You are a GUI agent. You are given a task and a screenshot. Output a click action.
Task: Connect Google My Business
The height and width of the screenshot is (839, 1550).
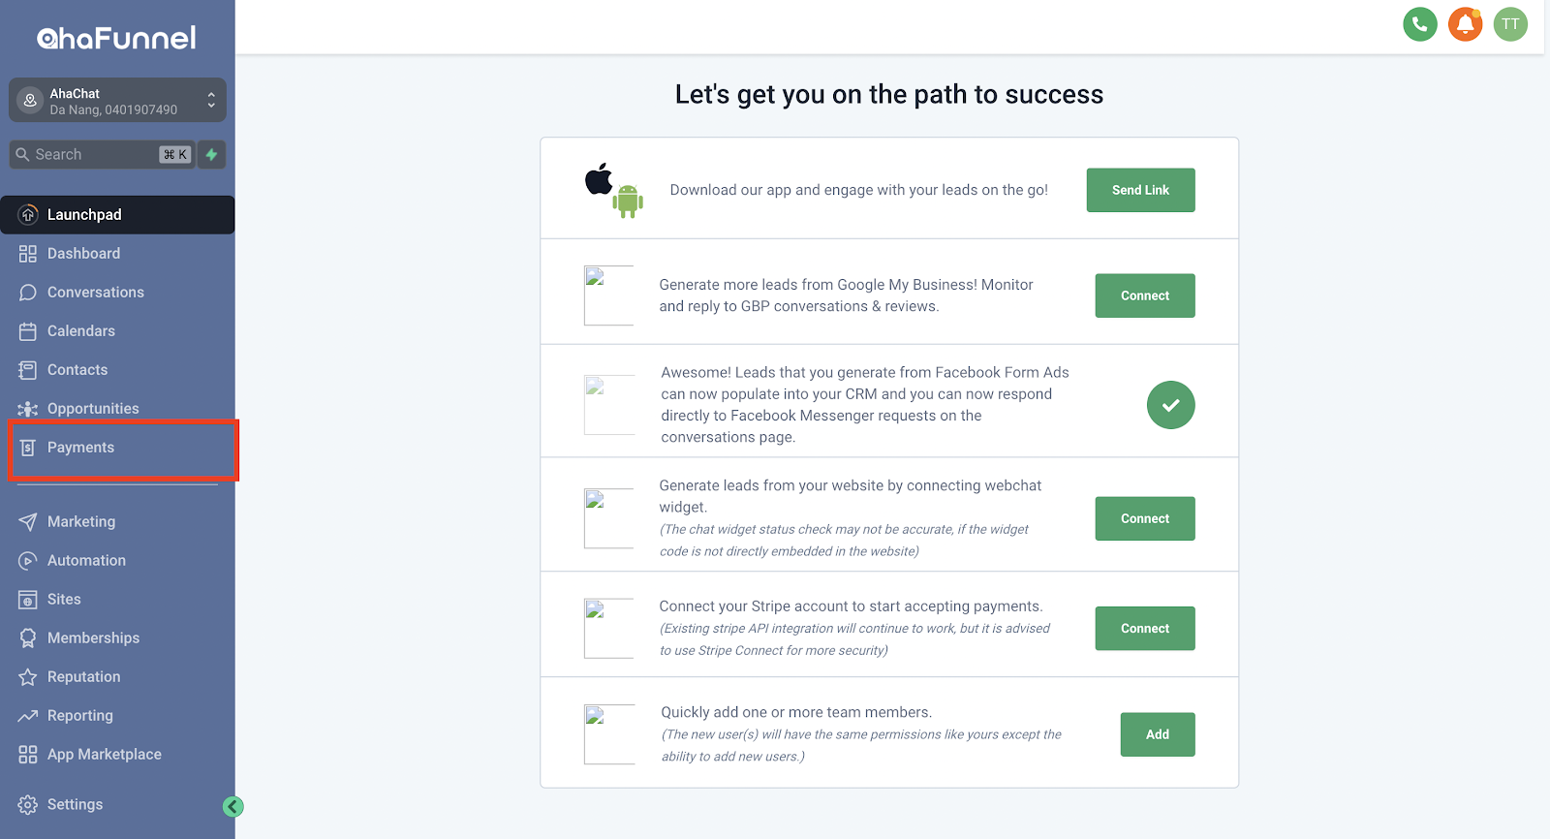point(1145,295)
